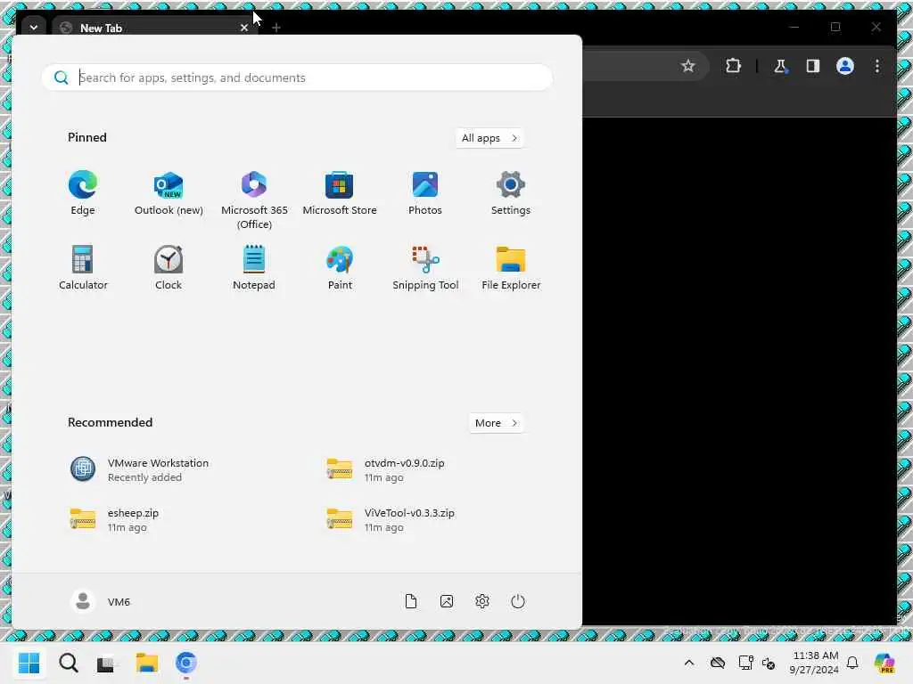Image resolution: width=913 pixels, height=684 pixels.
Task: Bookmark this page with the star icon
Action: (688, 66)
